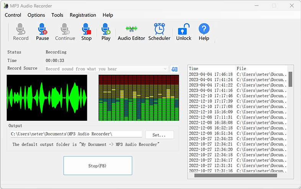Select recording 2022-10-27 12:34:23
Image resolution: width=301 pixels, height=189 pixels.
pos(237,139)
